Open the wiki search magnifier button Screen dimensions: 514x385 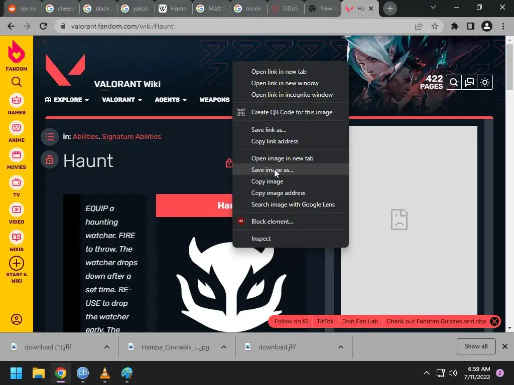point(454,82)
